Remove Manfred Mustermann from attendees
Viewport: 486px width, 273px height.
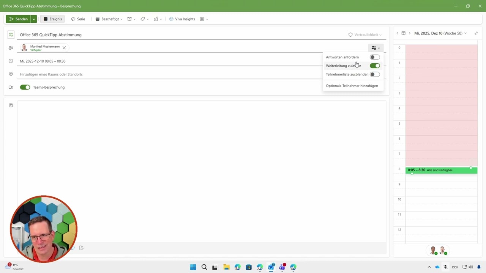click(64, 48)
